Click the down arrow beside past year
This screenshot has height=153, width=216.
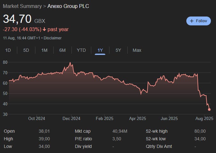coord(44,29)
